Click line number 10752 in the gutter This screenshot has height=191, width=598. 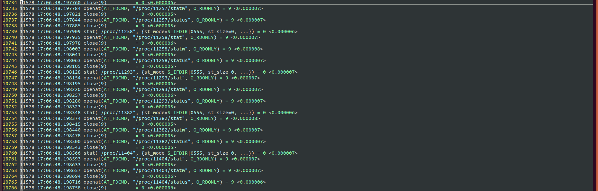[10, 107]
